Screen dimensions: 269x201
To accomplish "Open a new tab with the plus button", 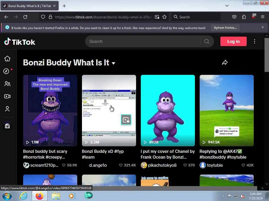I will (64, 6).
